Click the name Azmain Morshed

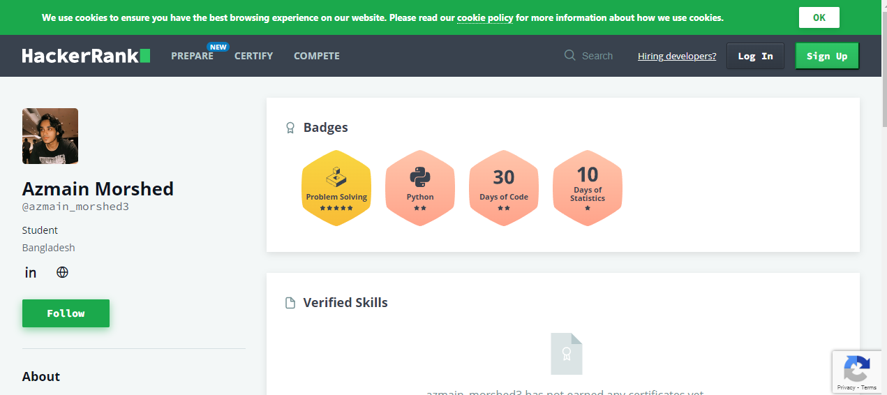pyautogui.click(x=98, y=189)
